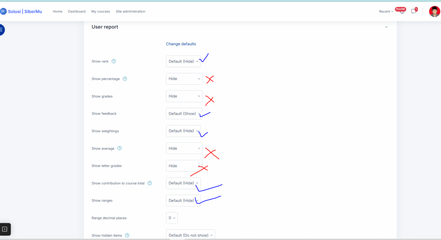Open help for Show contribution to course total
Screen dimensions: 441x240
pyautogui.click(x=149, y=183)
